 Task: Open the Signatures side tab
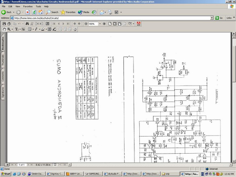click(x=3, y=93)
